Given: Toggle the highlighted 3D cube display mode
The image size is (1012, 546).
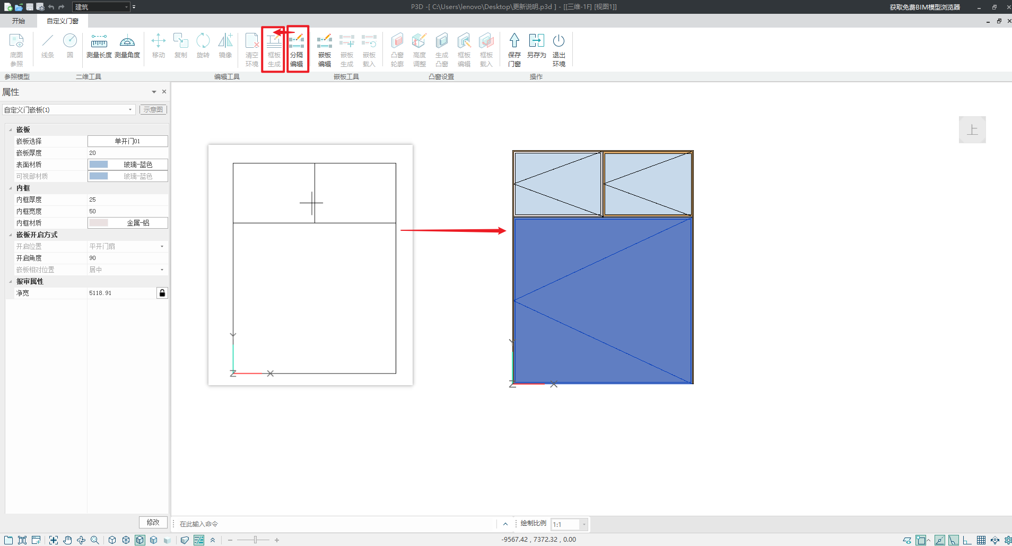Looking at the screenshot, I should (x=139, y=540).
